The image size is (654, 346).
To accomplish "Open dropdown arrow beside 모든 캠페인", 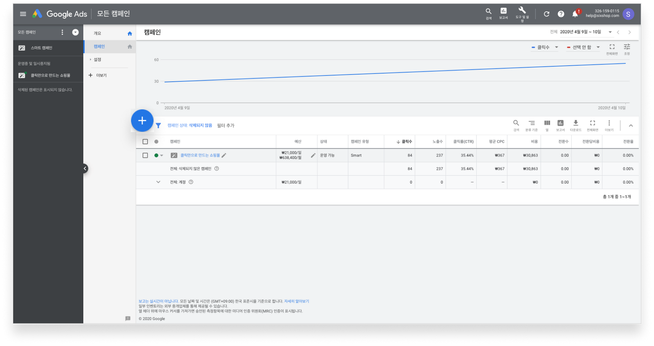I will click(76, 32).
